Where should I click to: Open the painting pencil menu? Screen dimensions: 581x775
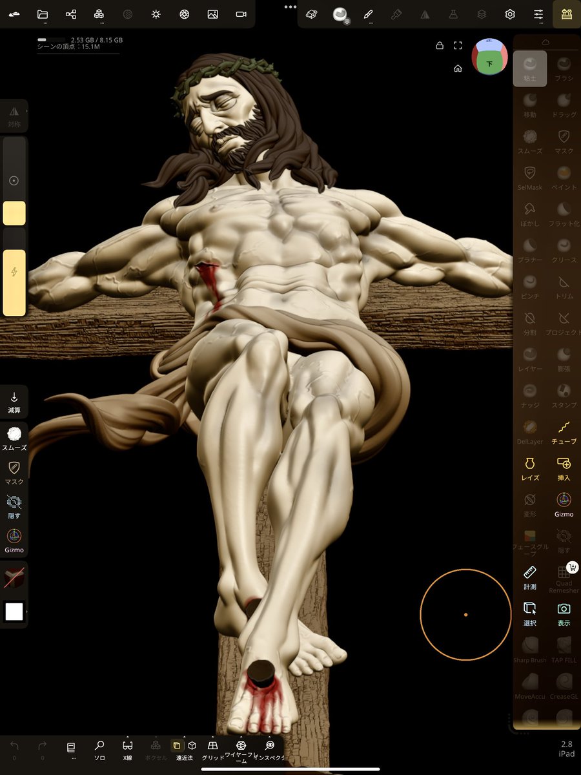368,14
